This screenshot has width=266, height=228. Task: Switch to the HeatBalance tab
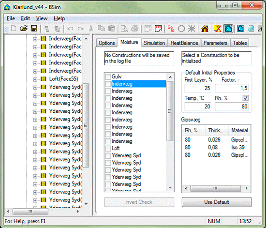click(x=184, y=43)
